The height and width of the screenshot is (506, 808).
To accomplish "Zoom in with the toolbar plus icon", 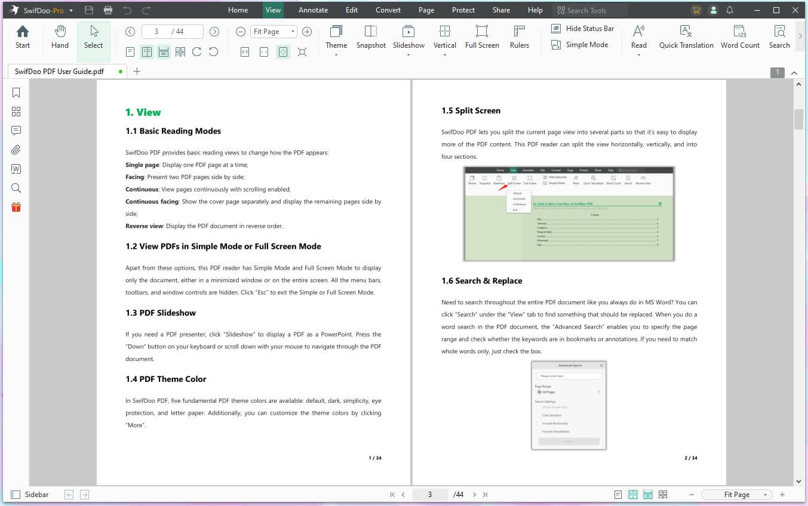I will coord(307,32).
